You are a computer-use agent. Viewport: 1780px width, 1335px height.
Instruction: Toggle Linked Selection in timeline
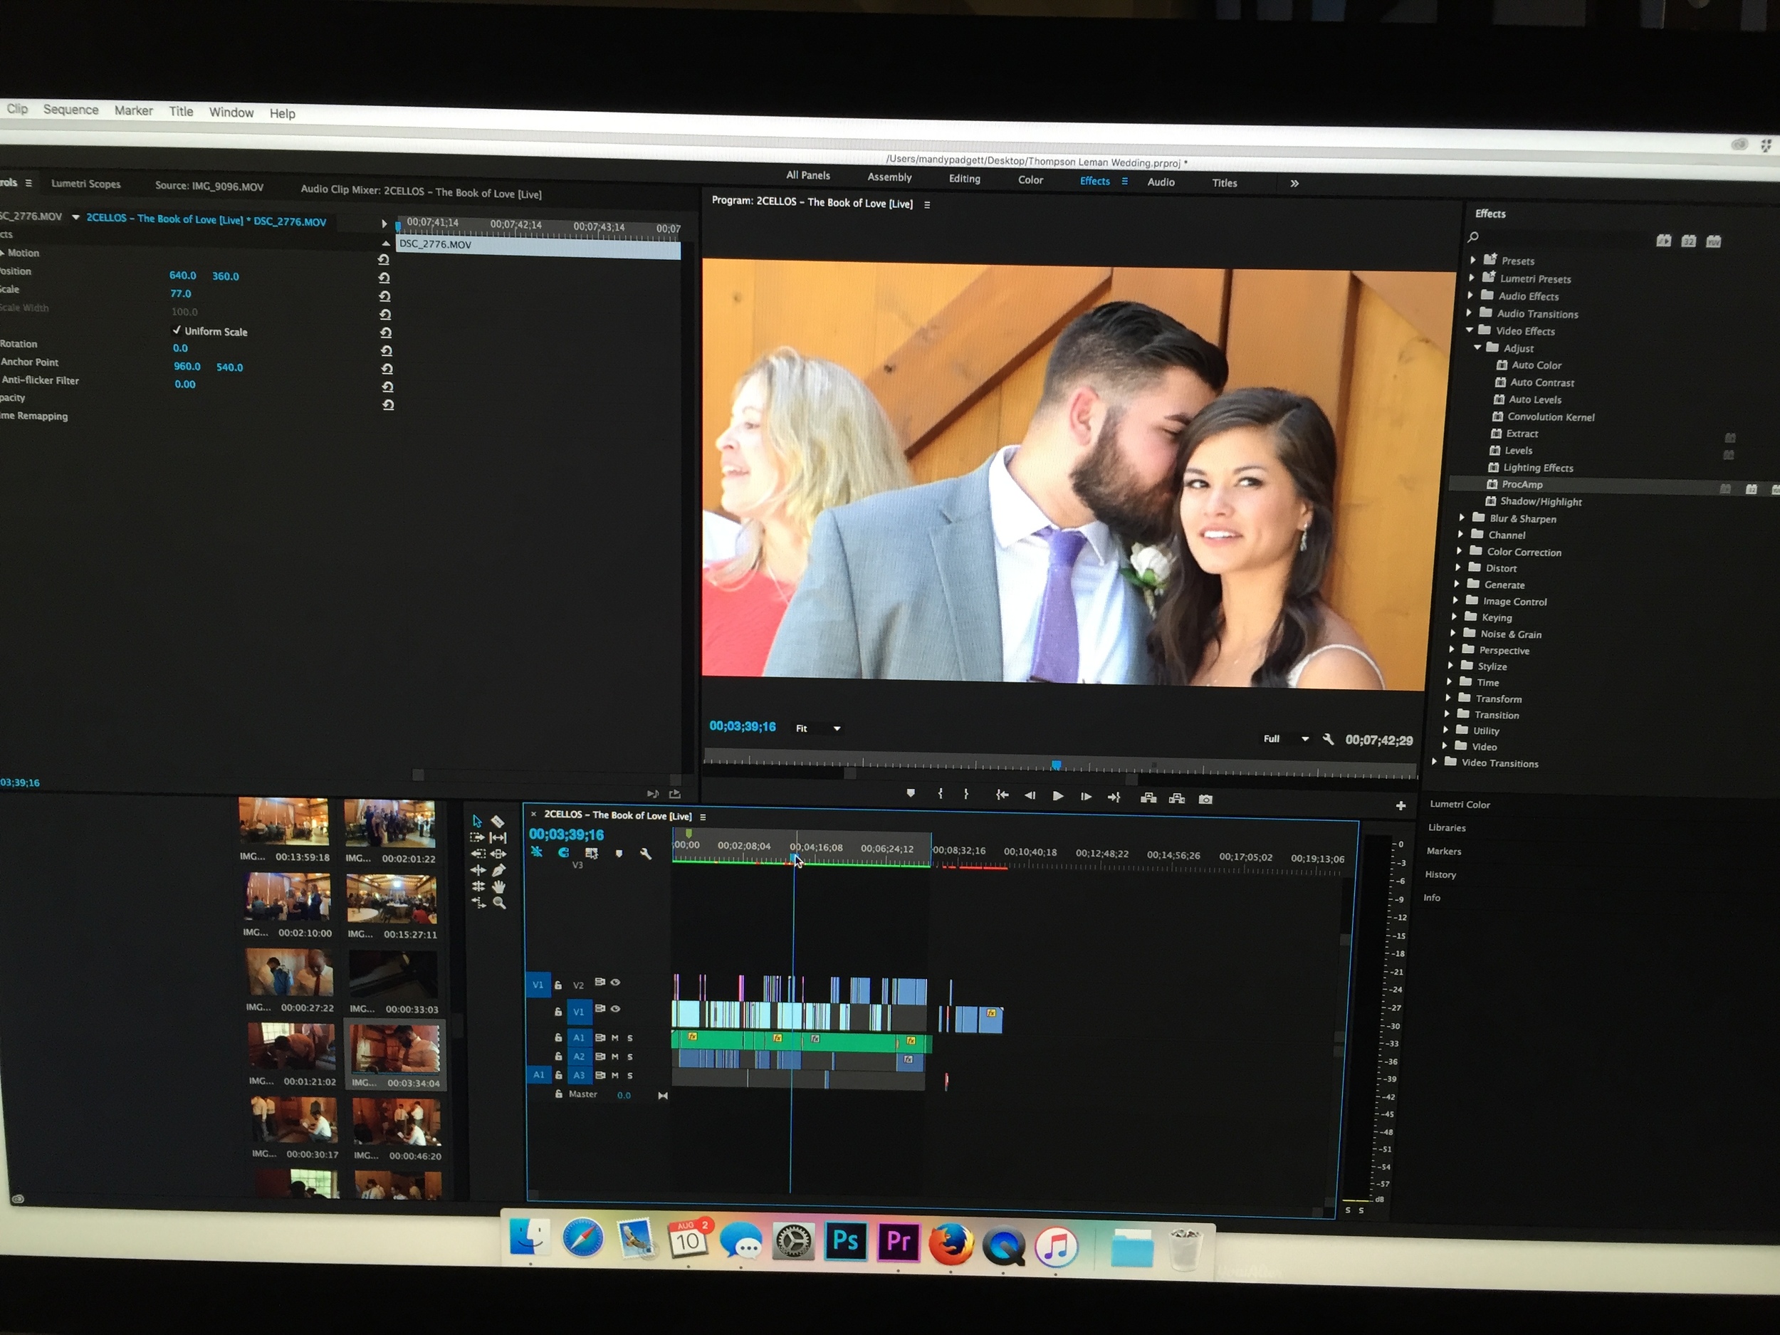pyautogui.click(x=592, y=853)
